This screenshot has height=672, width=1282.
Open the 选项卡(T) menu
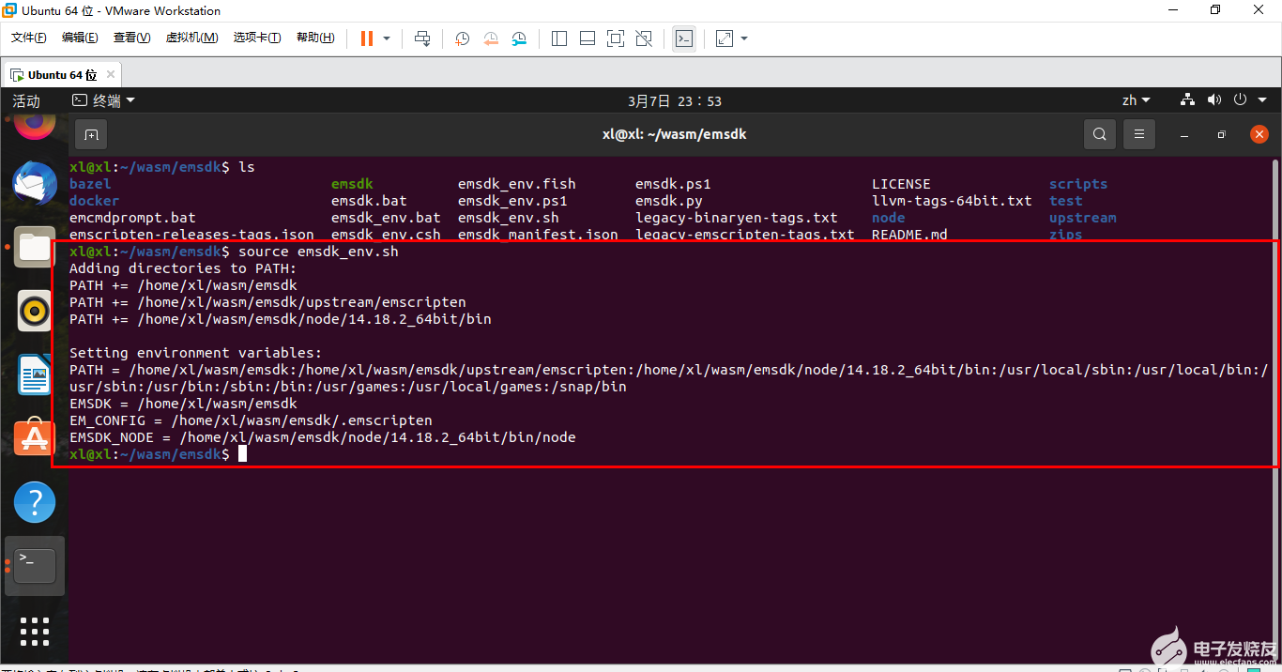(x=257, y=38)
